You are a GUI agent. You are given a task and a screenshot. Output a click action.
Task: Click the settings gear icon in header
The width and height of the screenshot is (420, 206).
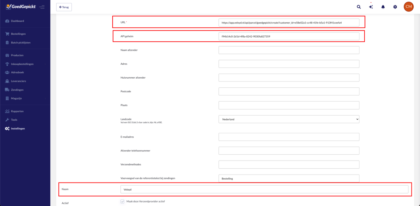[x=395, y=7]
